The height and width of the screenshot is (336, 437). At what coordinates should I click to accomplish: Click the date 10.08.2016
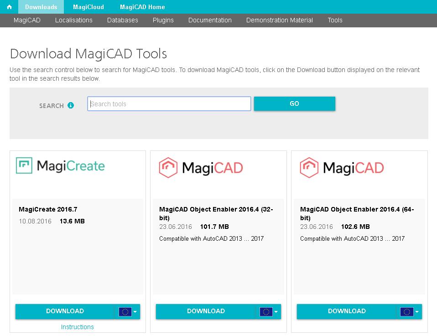pyautogui.click(x=35, y=221)
